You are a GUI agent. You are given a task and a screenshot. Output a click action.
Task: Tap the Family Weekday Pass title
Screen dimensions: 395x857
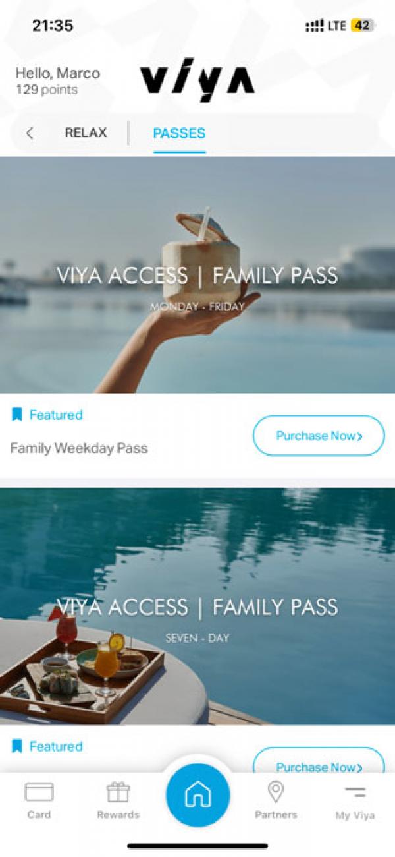click(x=79, y=448)
